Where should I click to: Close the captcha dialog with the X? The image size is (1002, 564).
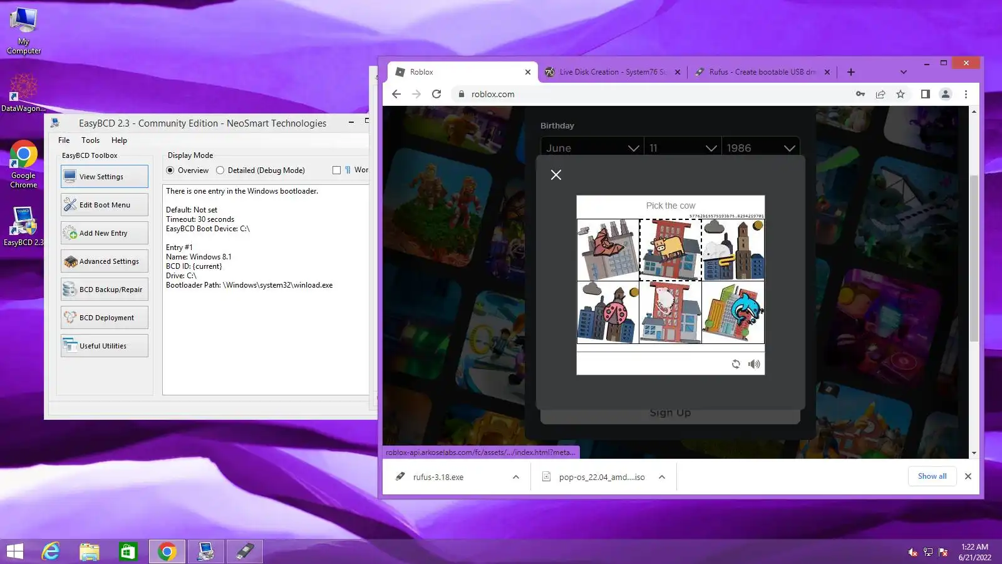point(556,175)
